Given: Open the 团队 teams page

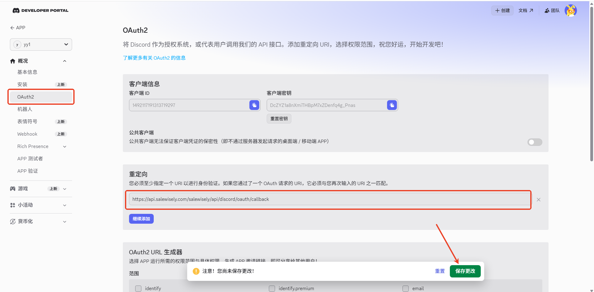Looking at the screenshot, I should (x=552, y=11).
